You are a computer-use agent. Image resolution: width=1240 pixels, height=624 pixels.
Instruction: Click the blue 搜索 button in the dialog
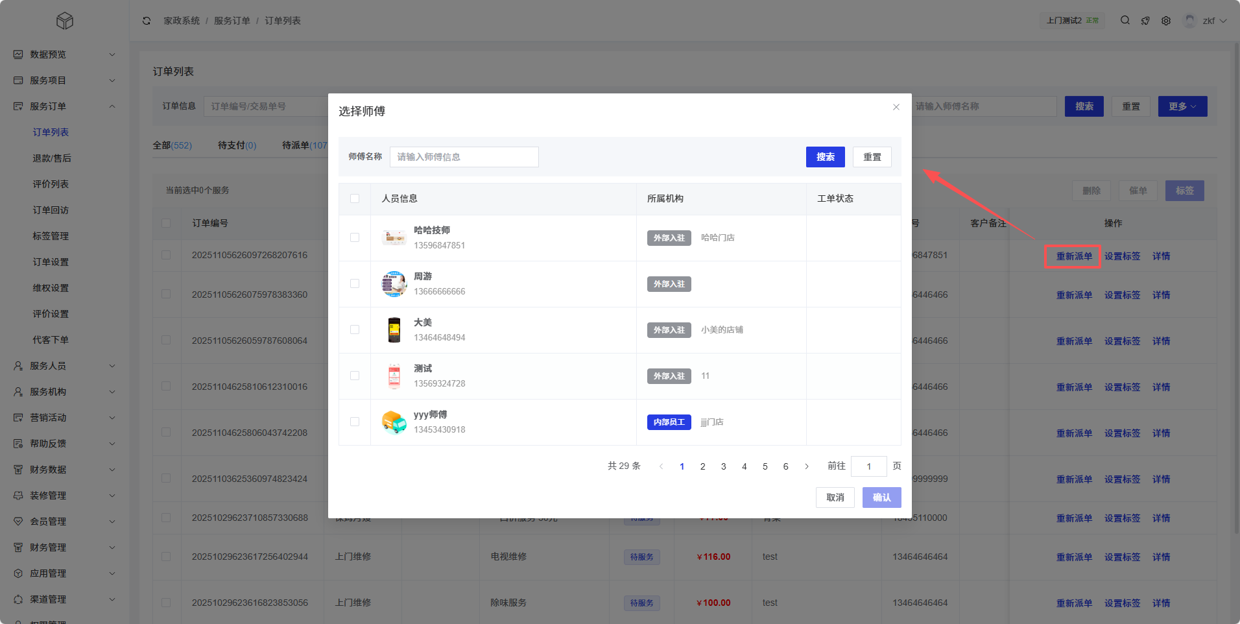(x=826, y=157)
